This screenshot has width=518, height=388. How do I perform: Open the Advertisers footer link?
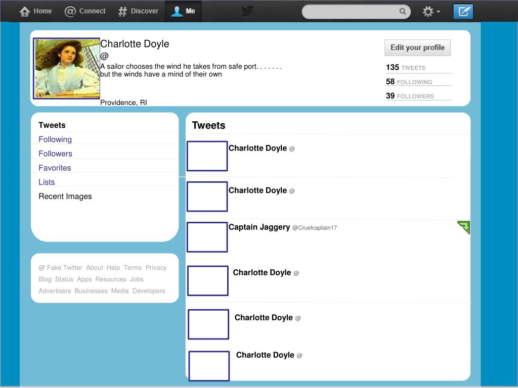(x=55, y=290)
